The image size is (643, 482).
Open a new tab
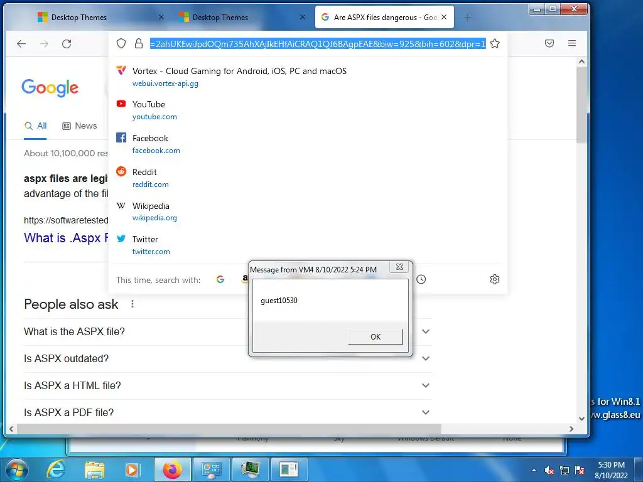coord(467,18)
